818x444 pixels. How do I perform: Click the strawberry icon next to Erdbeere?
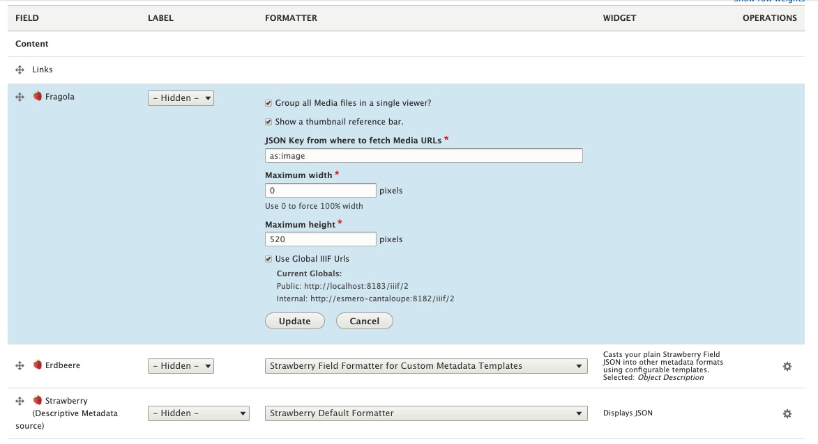(x=38, y=365)
